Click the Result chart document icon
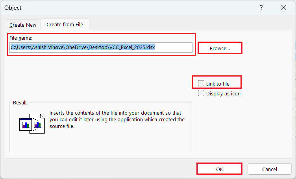The width and height of the screenshot is (296, 179). (x=32, y=124)
